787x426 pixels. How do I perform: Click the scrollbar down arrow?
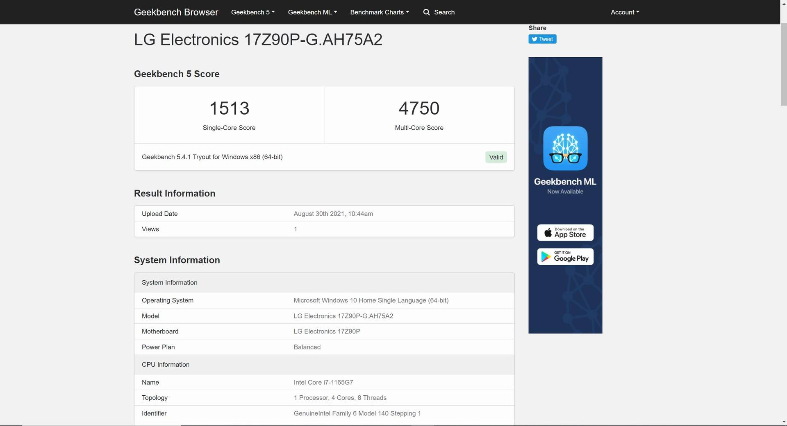783,422
